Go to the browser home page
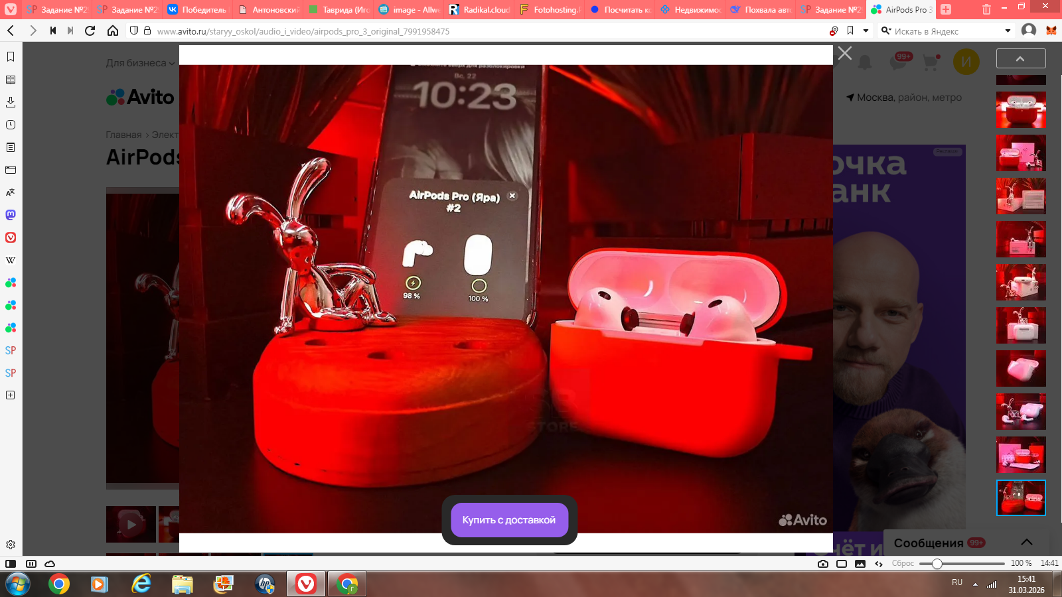This screenshot has height=597, width=1062. (113, 31)
